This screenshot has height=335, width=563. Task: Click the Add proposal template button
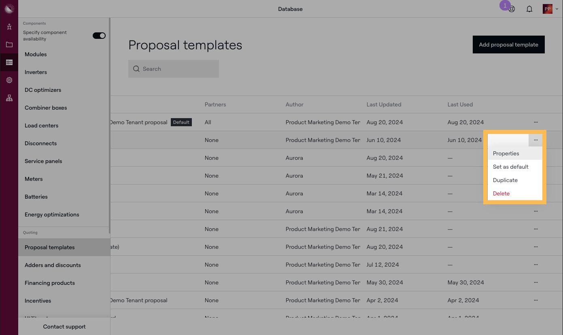click(508, 45)
